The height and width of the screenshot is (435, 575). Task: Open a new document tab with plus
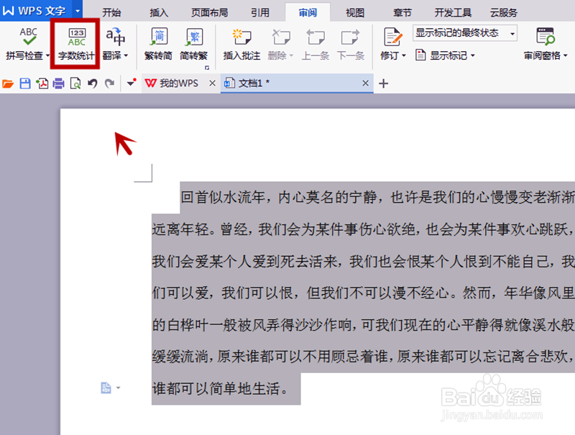pos(383,83)
